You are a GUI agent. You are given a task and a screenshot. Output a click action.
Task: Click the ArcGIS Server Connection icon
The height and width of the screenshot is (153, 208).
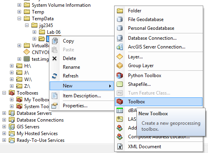tap(120, 47)
